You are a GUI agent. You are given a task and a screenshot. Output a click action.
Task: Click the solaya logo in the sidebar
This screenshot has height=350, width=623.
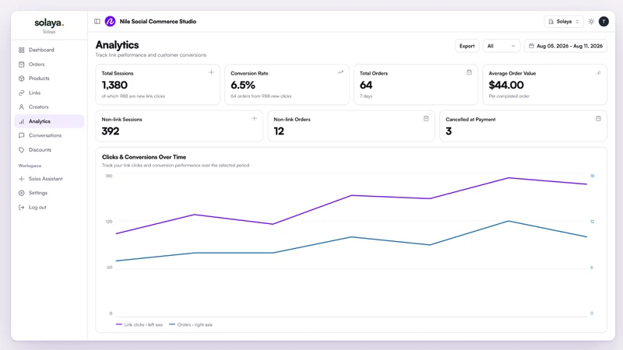coord(49,23)
